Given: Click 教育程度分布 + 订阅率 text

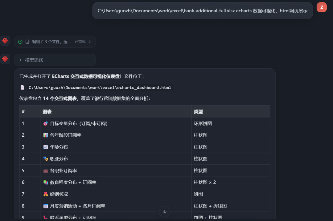Looking at the screenshot, I should 73,182.
